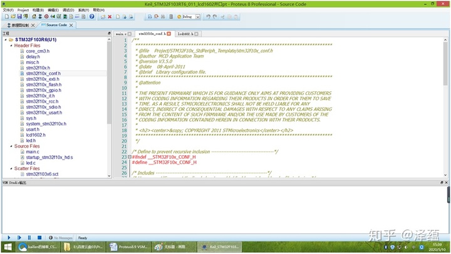
Task: Open the Debug configuration dropdown
Action: pyautogui.click(x=198, y=17)
